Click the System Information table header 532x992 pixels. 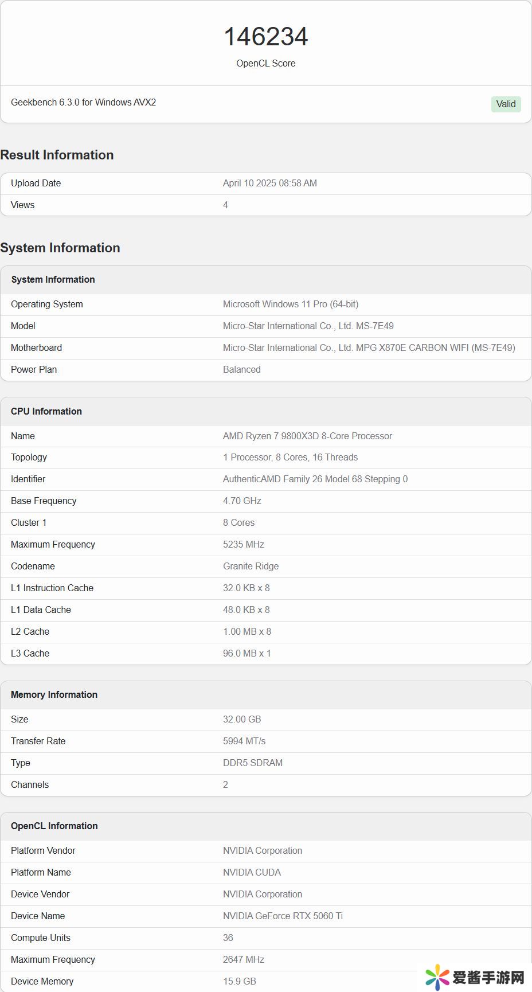pyautogui.click(x=53, y=279)
